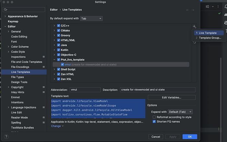Click the Edit Variables... button
The image size is (227, 142).
(x=172, y=97)
